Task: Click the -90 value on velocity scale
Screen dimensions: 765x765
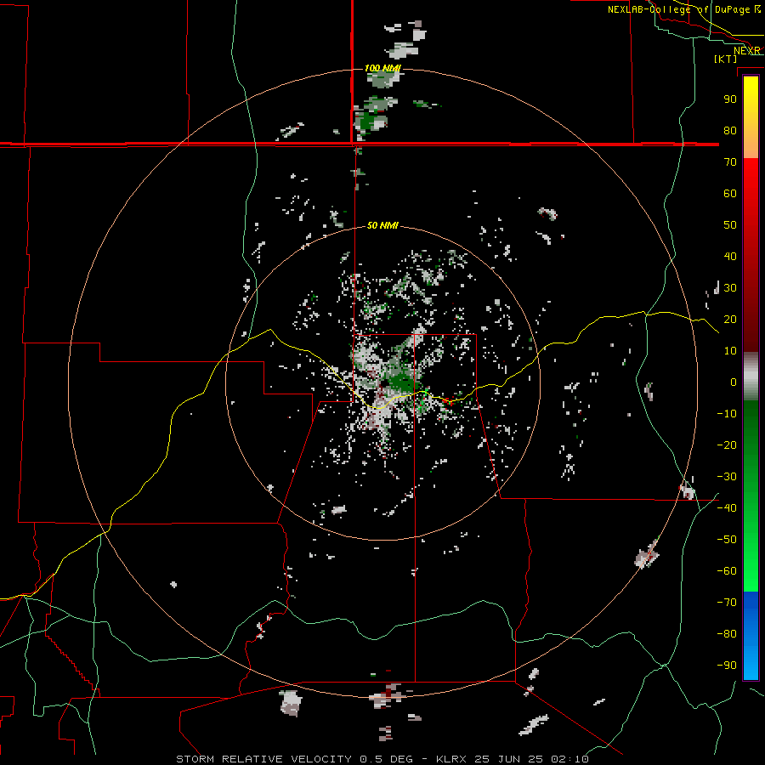Action: pos(727,666)
